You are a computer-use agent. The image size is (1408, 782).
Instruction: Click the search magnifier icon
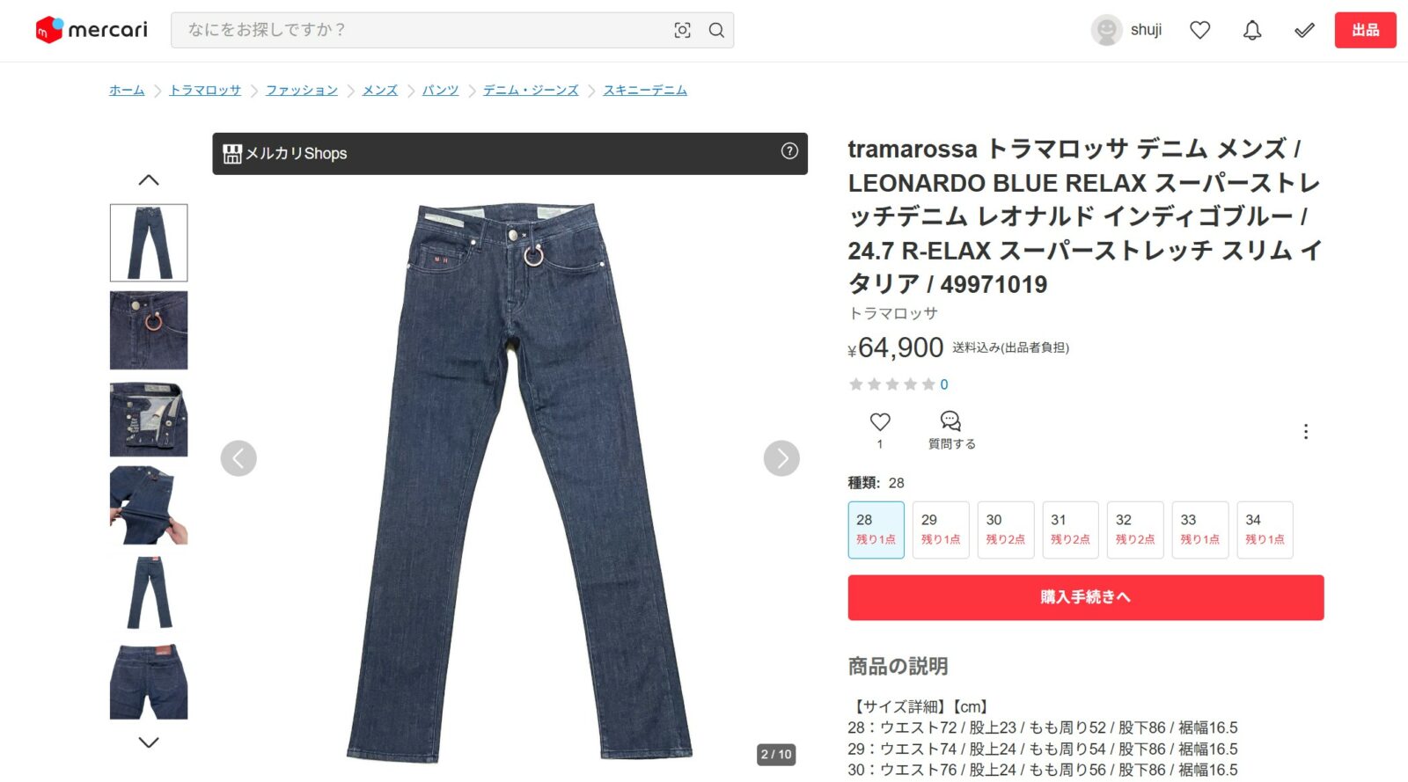pyautogui.click(x=716, y=30)
